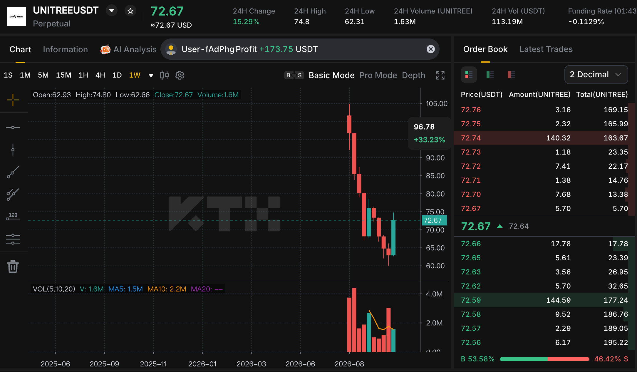The image size is (637, 372).
Task: Select ask order at price 72.73
Action: [x=544, y=152]
